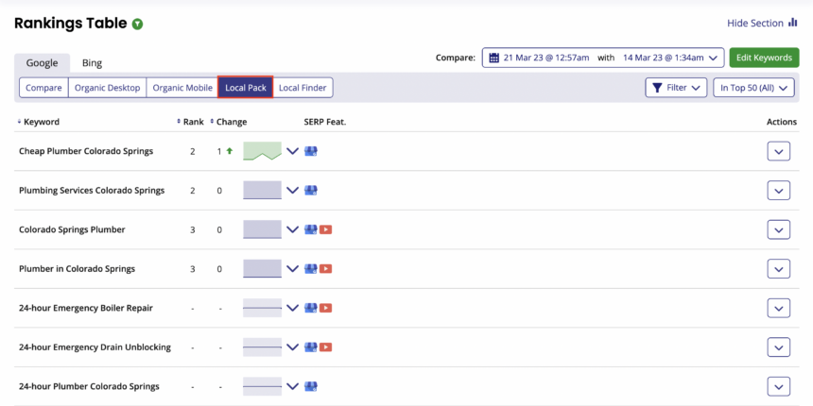The image size is (813, 406).
Task: Sort table by Rank column
Action: pos(192,122)
